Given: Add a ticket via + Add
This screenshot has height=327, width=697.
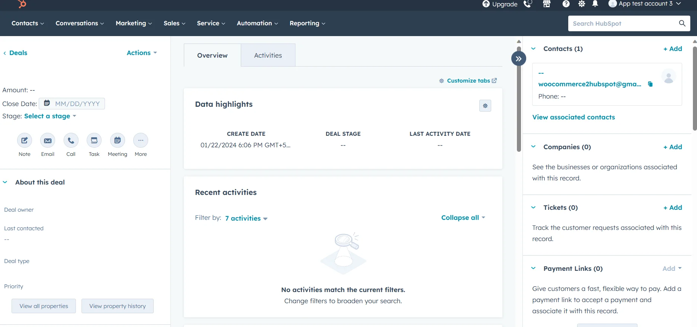Looking at the screenshot, I should pyautogui.click(x=673, y=208).
